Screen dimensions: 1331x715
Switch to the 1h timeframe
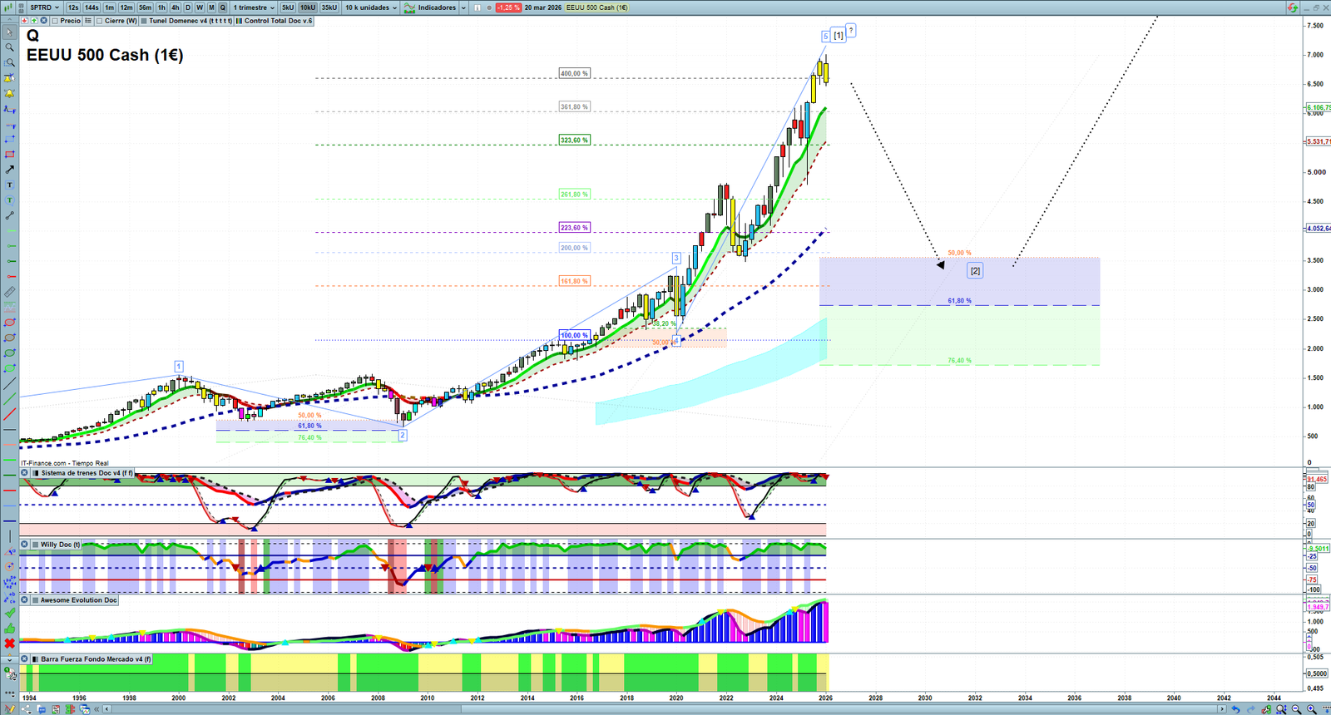(161, 7)
